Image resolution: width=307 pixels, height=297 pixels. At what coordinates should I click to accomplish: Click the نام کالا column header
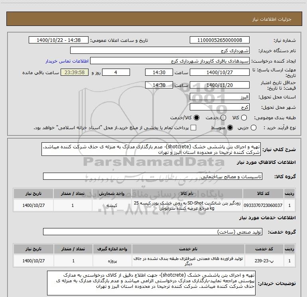pos(187,194)
